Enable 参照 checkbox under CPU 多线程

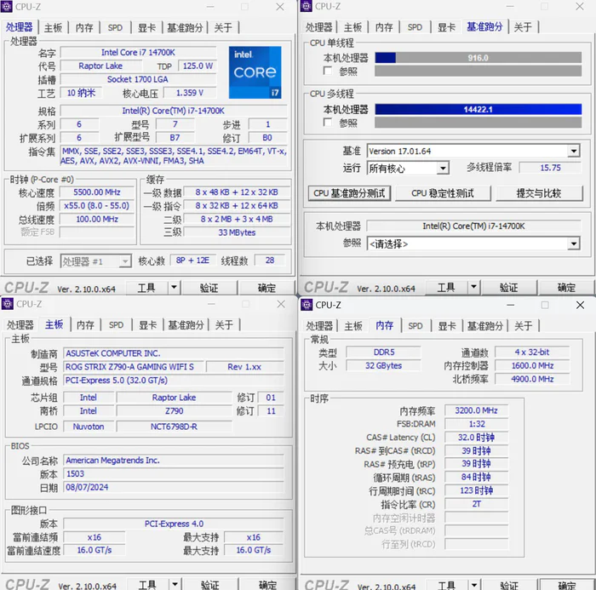point(327,123)
